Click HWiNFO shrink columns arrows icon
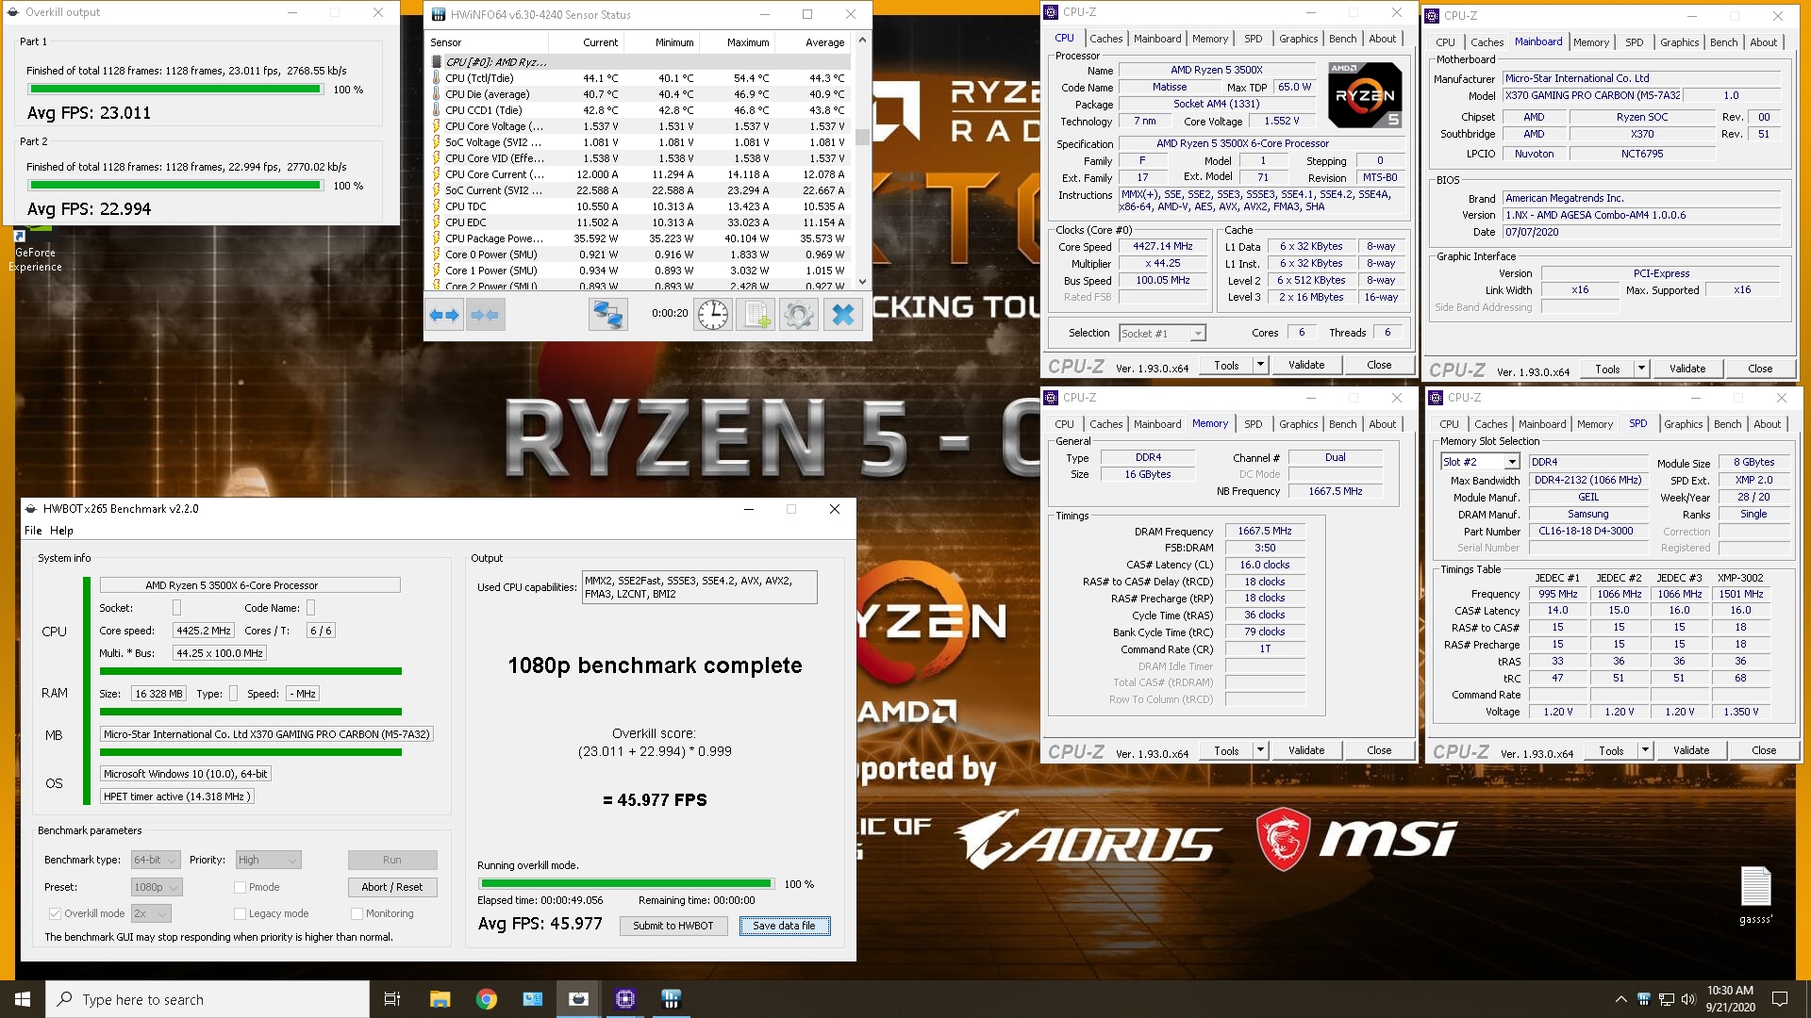 point(485,315)
